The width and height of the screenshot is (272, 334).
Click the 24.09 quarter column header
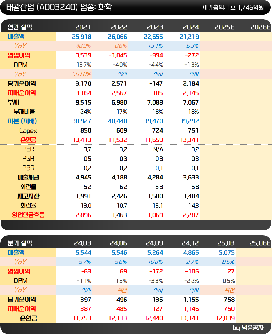coord(154,243)
